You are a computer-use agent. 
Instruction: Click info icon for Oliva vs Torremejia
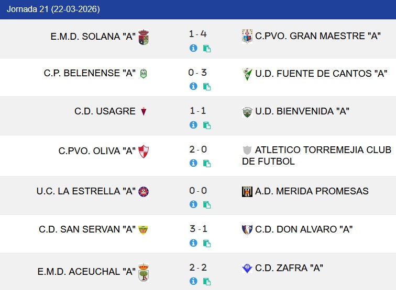pyautogui.click(x=193, y=163)
